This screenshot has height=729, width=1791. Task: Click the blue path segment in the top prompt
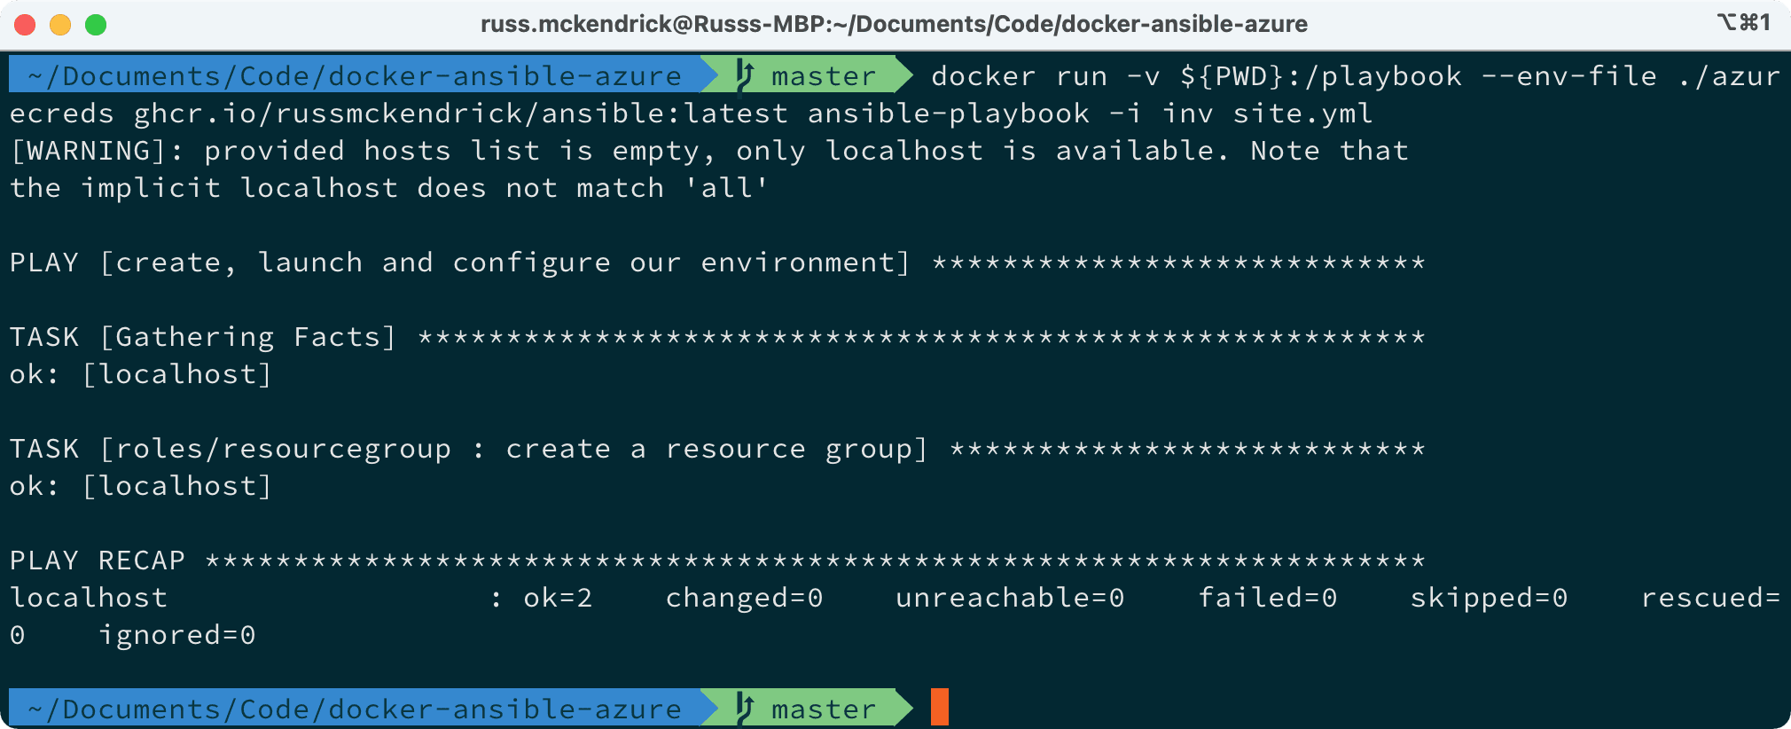pyautogui.click(x=355, y=76)
